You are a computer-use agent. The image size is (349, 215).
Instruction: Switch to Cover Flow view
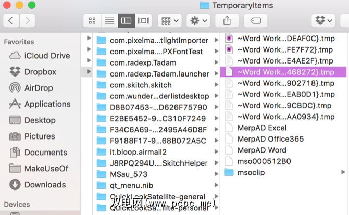(x=144, y=21)
